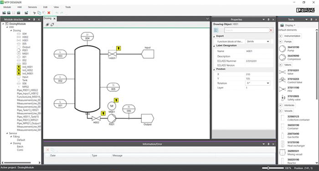Collapse the Service node in module tree
Screen dimensions: 319x171
[x=7, y=133]
